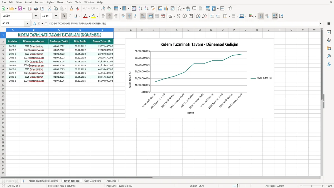Click the Add Decimal Place icon
This screenshot has width=334, height=188.
click(198, 16)
